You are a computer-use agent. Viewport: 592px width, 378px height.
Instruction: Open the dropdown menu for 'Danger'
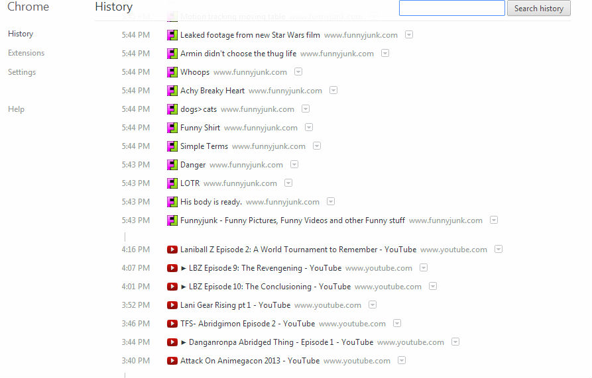[x=294, y=164]
